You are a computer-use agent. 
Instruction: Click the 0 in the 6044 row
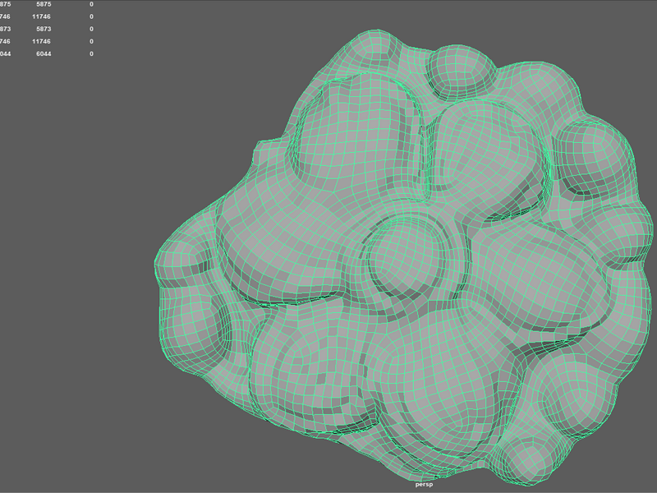[x=91, y=53]
